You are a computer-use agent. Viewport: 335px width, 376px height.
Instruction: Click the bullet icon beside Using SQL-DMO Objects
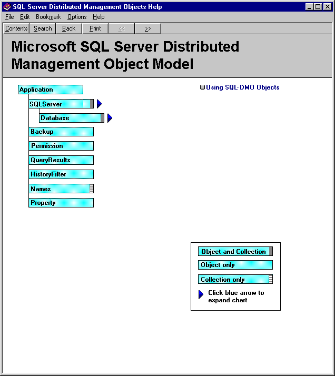202,87
